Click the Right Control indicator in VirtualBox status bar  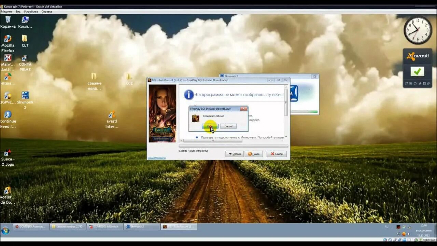(429, 240)
